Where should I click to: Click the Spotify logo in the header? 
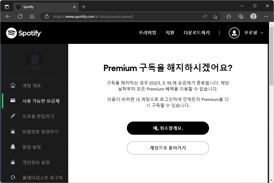pyautogui.click(x=24, y=33)
